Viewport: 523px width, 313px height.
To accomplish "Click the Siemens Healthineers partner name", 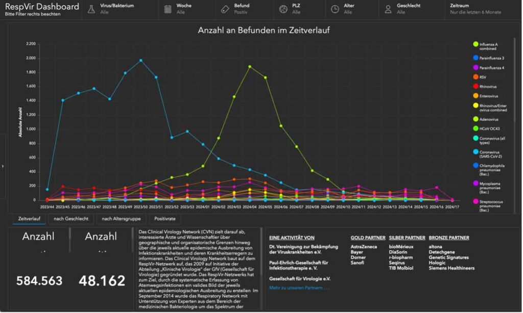I will (451, 268).
